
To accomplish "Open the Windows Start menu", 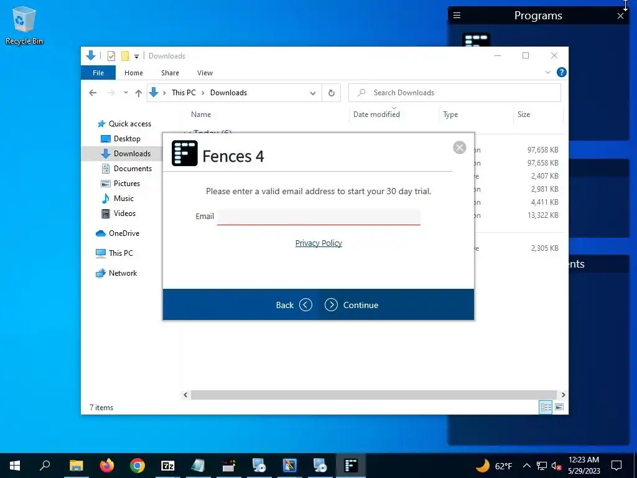I will tap(15, 466).
